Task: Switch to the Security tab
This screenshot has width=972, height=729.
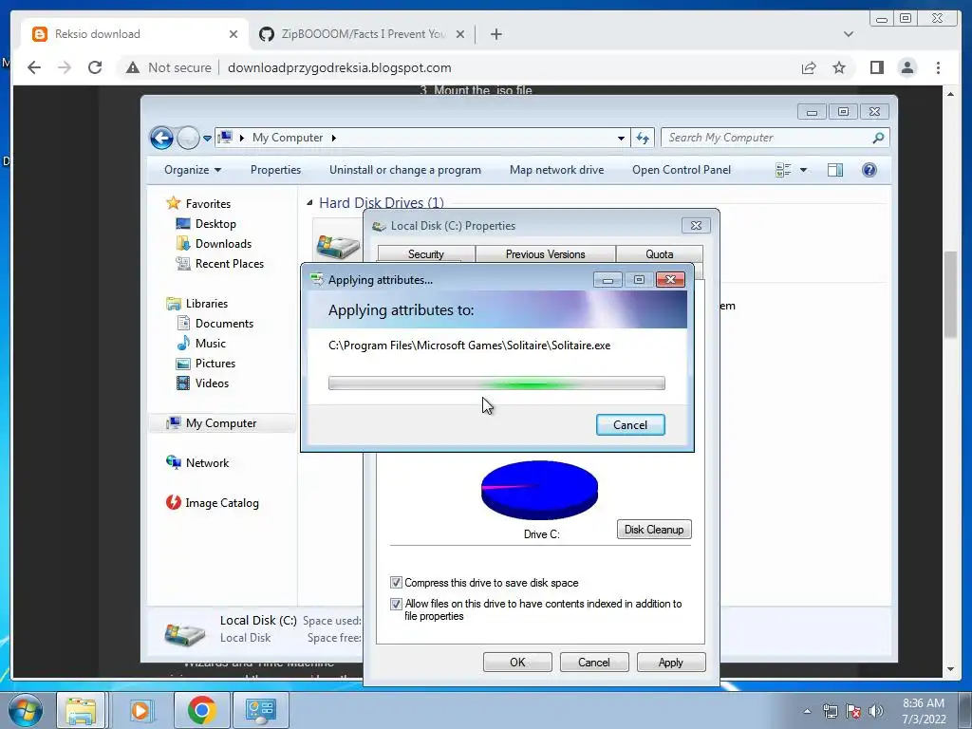Action: tap(426, 254)
